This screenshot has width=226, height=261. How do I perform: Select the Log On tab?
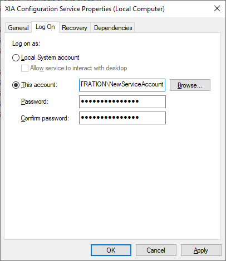(x=45, y=27)
